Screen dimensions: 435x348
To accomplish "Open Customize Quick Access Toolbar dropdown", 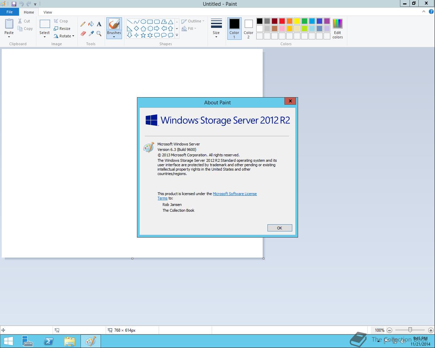I will [x=35, y=4].
